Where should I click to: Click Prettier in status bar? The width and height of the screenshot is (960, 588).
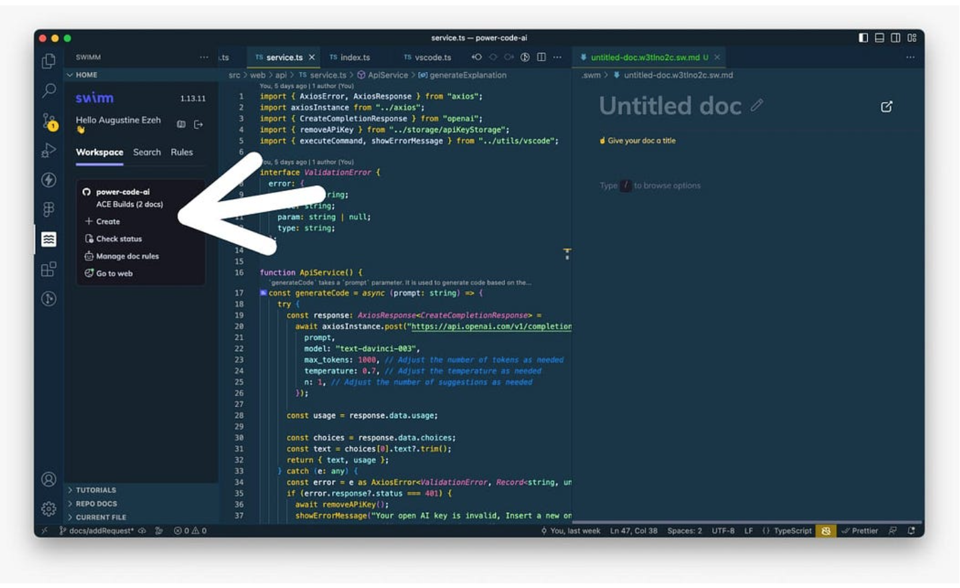point(860,531)
